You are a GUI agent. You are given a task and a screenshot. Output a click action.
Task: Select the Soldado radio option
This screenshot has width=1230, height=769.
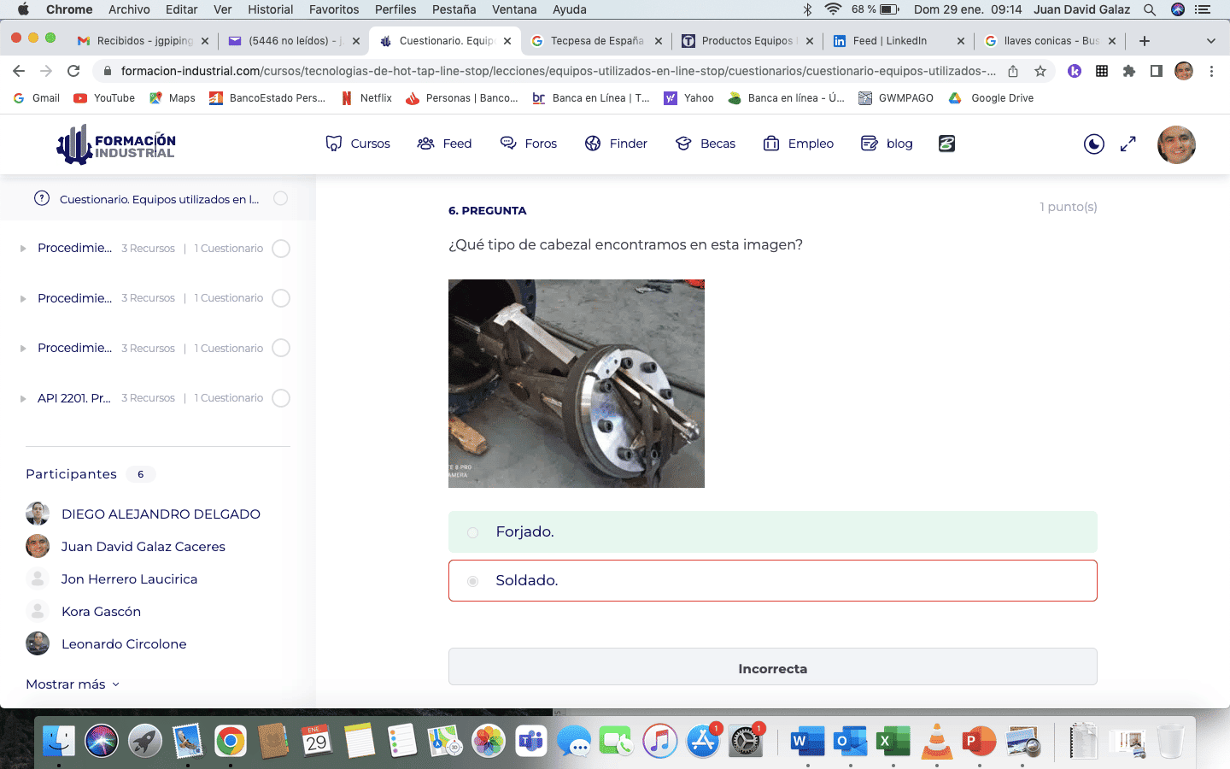pyautogui.click(x=472, y=581)
